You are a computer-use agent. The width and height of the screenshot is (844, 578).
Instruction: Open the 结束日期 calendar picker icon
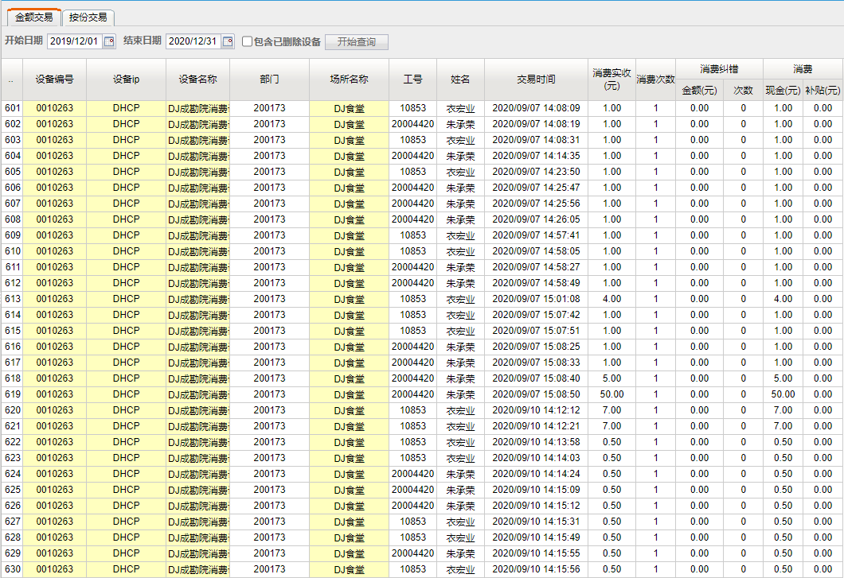click(228, 41)
